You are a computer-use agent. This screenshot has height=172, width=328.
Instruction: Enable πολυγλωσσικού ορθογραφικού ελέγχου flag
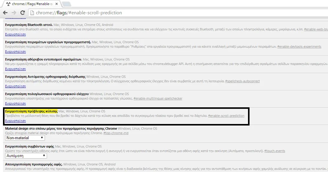(16, 103)
